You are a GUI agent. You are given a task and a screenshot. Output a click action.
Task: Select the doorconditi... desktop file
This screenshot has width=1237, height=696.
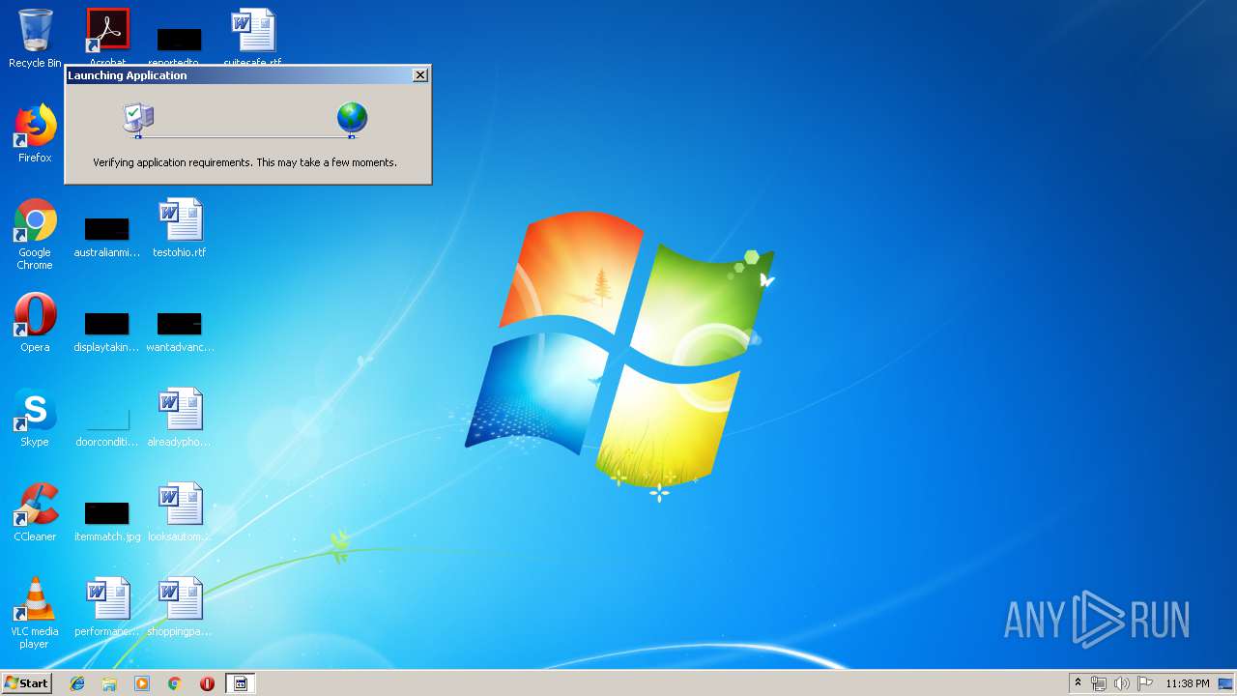(x=106, y=427)
